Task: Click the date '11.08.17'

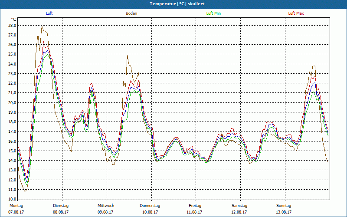Action: click(194, 212)
